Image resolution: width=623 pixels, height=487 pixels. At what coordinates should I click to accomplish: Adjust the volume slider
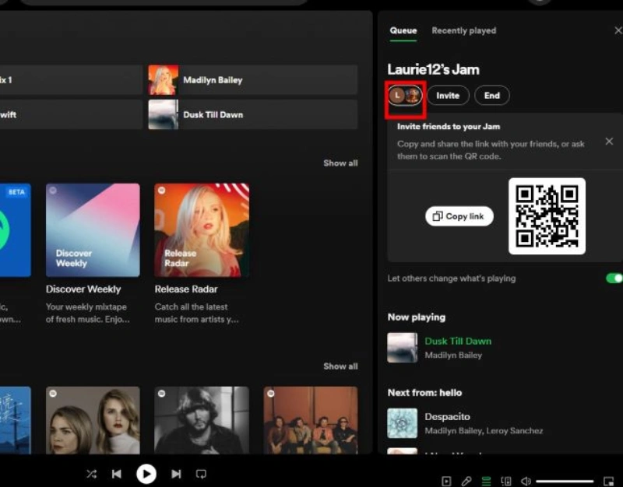tap(565, 482)
